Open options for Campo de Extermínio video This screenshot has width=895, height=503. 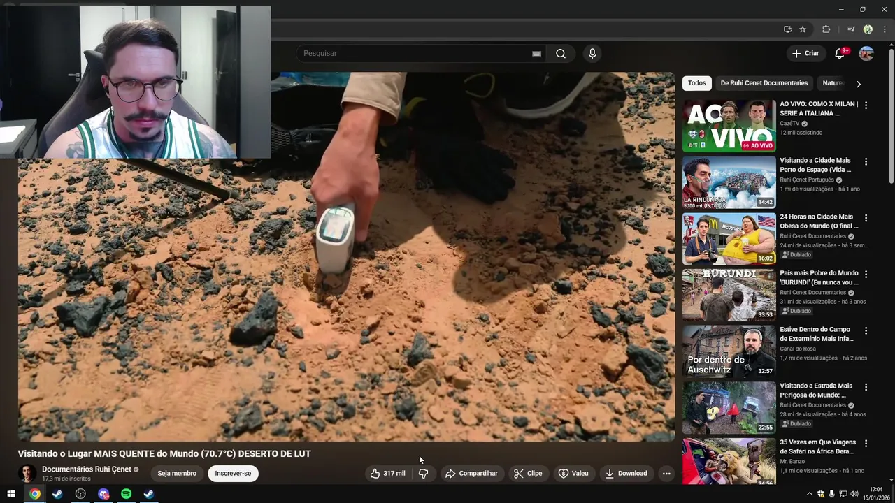pos(866,330)
